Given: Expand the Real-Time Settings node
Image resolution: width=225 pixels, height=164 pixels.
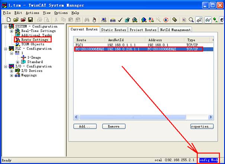Looking at the screenshot, I should (12, 31).
